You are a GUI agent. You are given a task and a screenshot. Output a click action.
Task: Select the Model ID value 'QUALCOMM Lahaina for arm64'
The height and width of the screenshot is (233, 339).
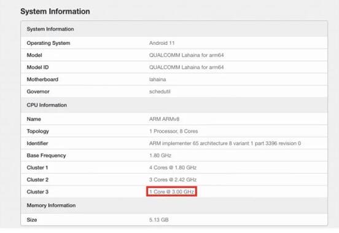186,67
